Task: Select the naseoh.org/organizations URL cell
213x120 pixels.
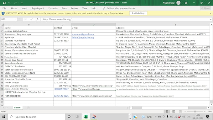Action: [94, 94]
